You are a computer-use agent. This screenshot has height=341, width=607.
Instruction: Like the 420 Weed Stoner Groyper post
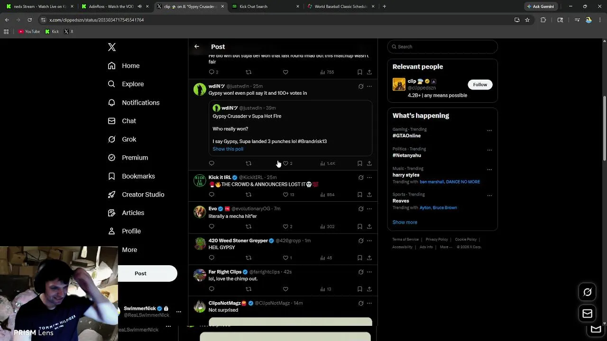(285, 258)
